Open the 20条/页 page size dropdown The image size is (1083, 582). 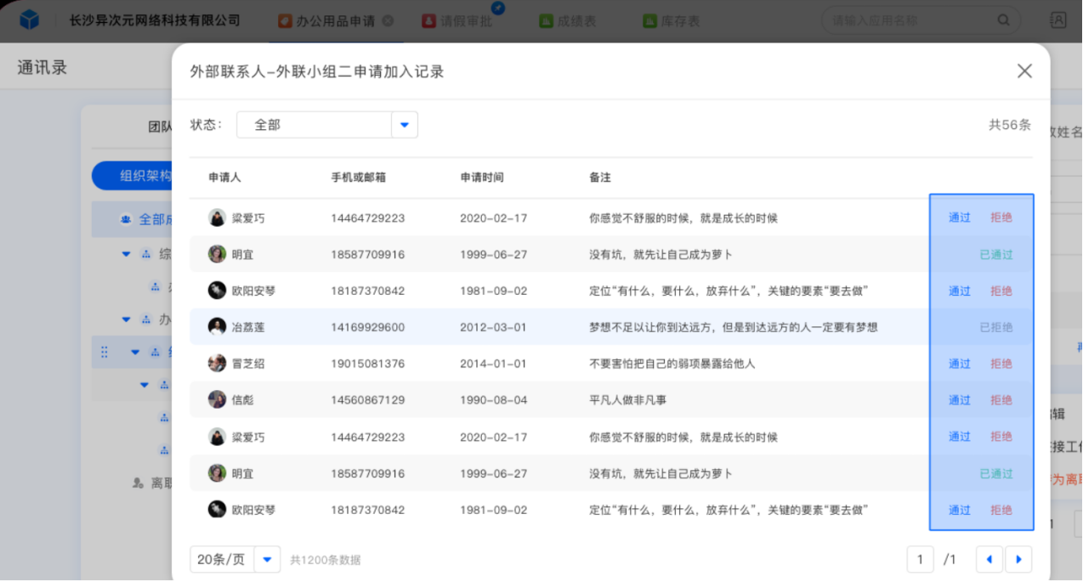coord(267,559)
